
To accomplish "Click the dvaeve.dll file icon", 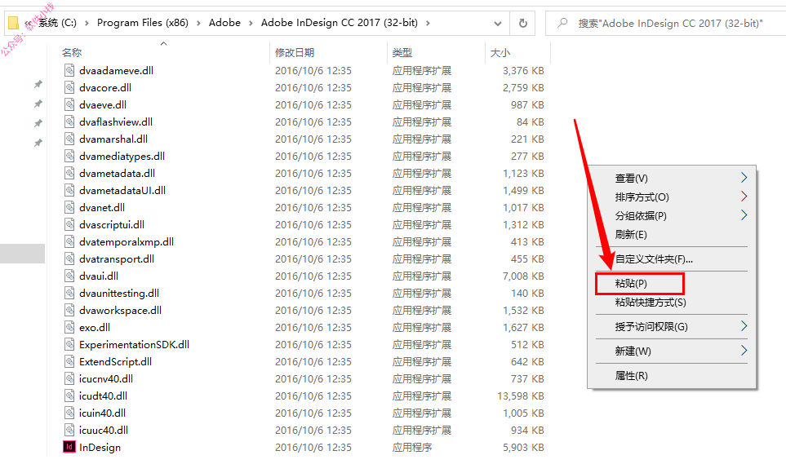I will tap(69, 104).
